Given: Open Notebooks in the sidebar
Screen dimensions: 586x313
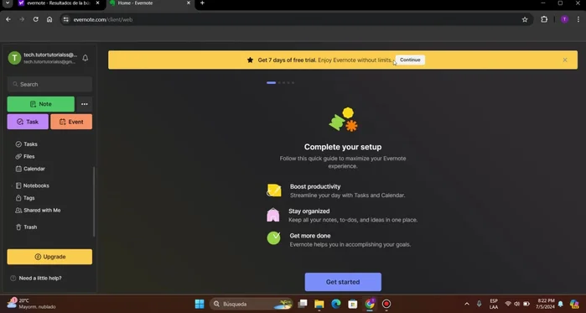Looking at the screenshot, I should point(32,185).
